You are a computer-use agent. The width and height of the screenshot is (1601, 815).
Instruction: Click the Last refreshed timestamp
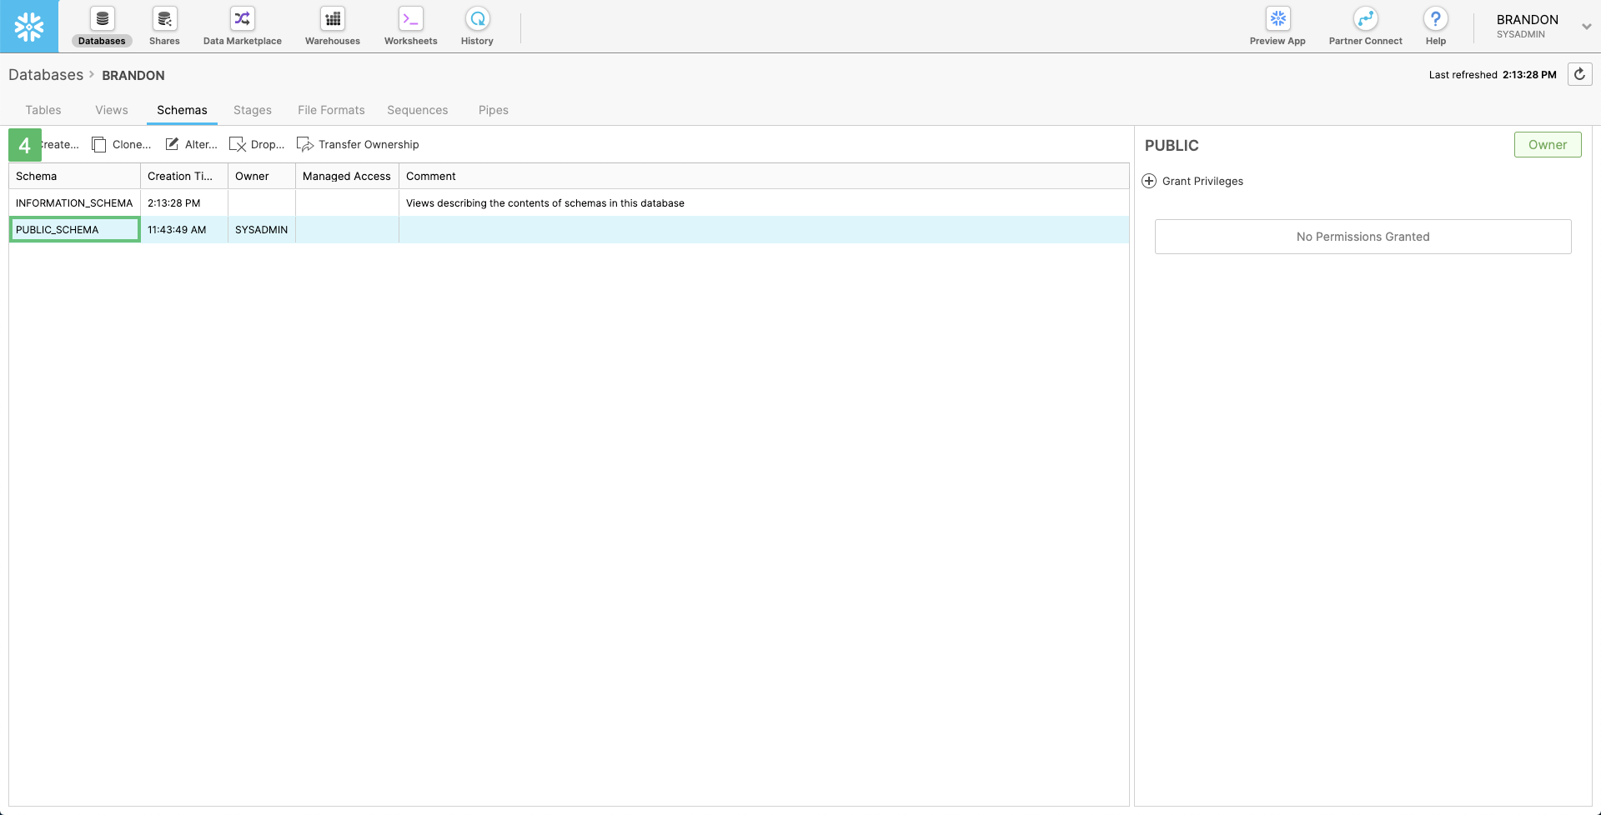tap(1493, 74)
